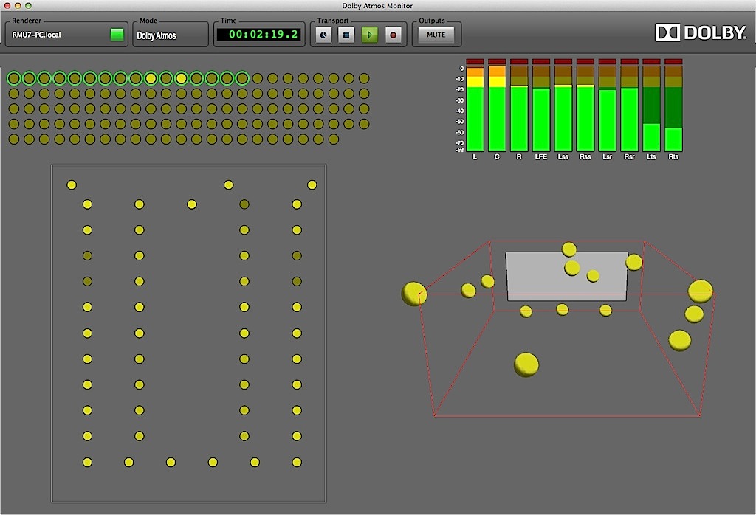
Task: Stop playback with the Transport stop button
Action: click(346, 35)
